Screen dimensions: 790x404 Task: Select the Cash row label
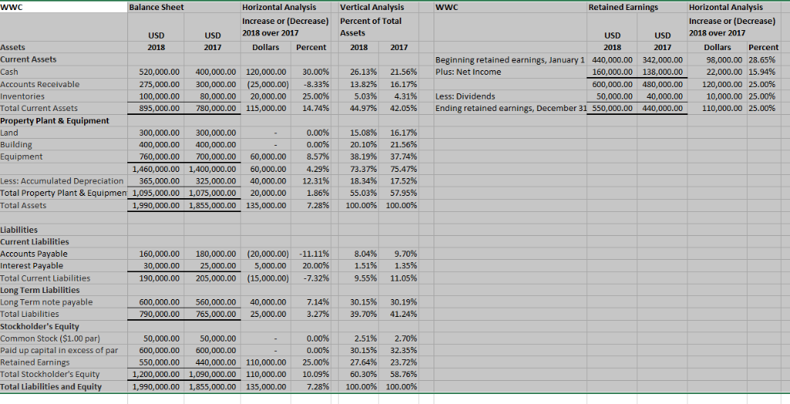coord(9,72)
